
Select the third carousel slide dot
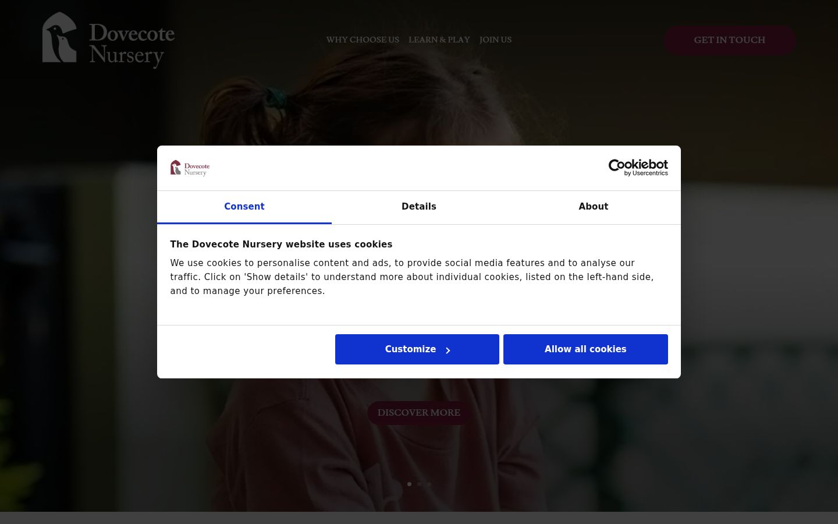pyautogui.click(x=429, y=484)
